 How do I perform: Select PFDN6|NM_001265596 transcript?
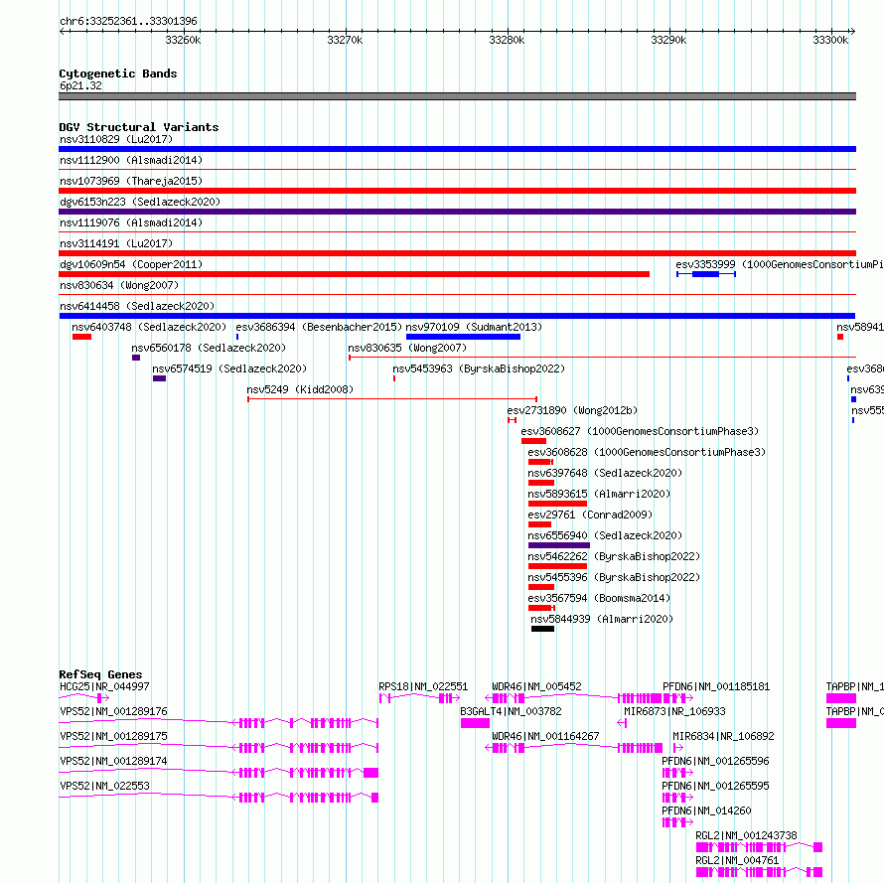tap(677, 773)
